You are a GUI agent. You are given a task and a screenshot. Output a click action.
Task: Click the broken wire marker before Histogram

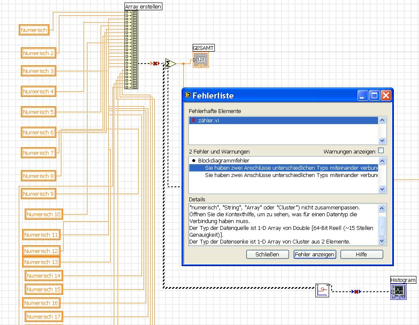(x=356, y=292)
